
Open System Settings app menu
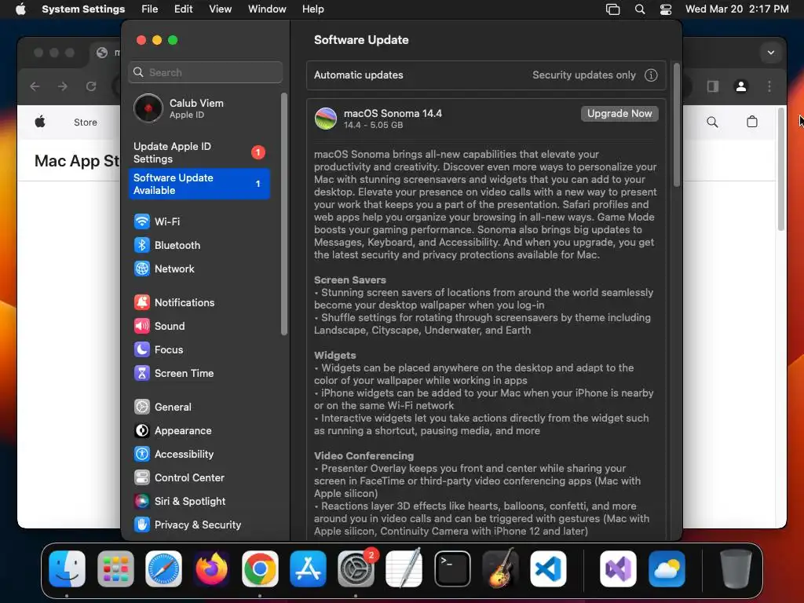coord(83,9)
